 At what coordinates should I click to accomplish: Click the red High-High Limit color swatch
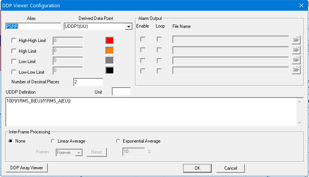(x=109, y=41)
